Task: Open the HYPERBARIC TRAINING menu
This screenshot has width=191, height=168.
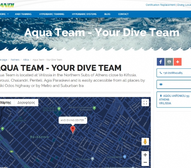Action: tap(52, 14)
